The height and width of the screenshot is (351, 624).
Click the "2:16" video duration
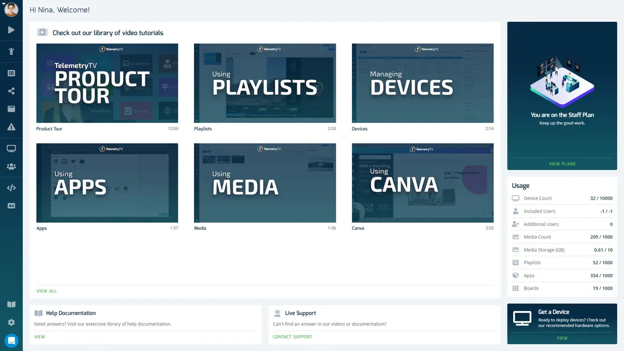tap(489, 128)
